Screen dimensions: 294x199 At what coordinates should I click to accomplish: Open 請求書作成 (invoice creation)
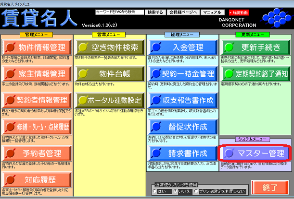(x=181, y=153)
